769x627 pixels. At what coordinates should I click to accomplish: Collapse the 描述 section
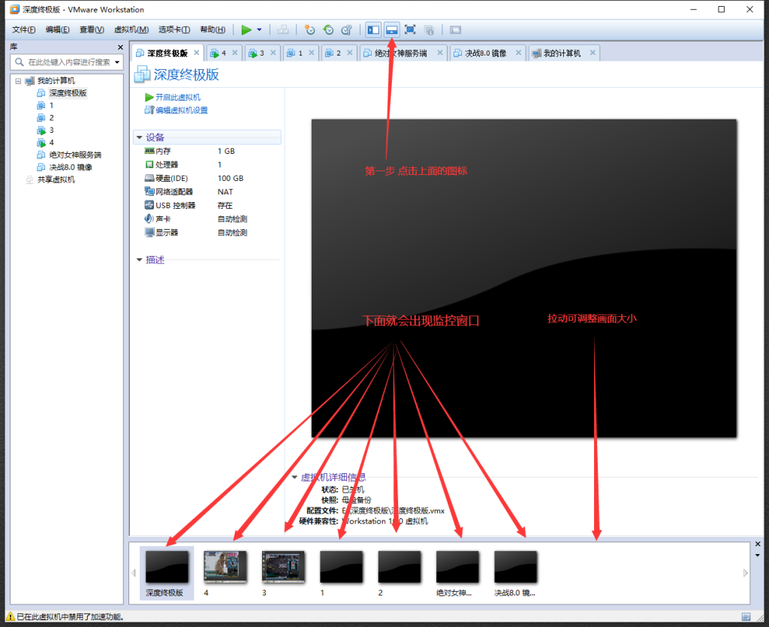pyautogui.click(x=139, y=260)
